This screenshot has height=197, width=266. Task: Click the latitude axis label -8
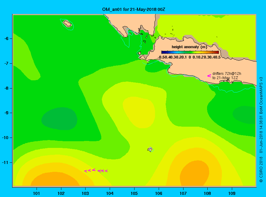coord(6,88)
